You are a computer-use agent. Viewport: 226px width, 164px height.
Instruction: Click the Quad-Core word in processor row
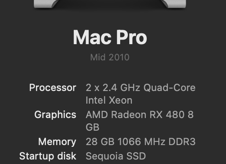[x=169, y=87]
